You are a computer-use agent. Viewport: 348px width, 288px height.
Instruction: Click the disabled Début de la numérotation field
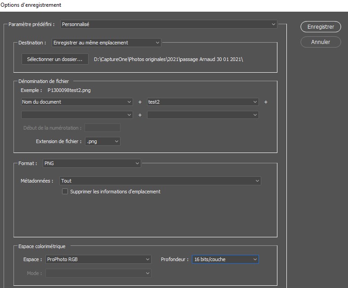tap(103, 128)
